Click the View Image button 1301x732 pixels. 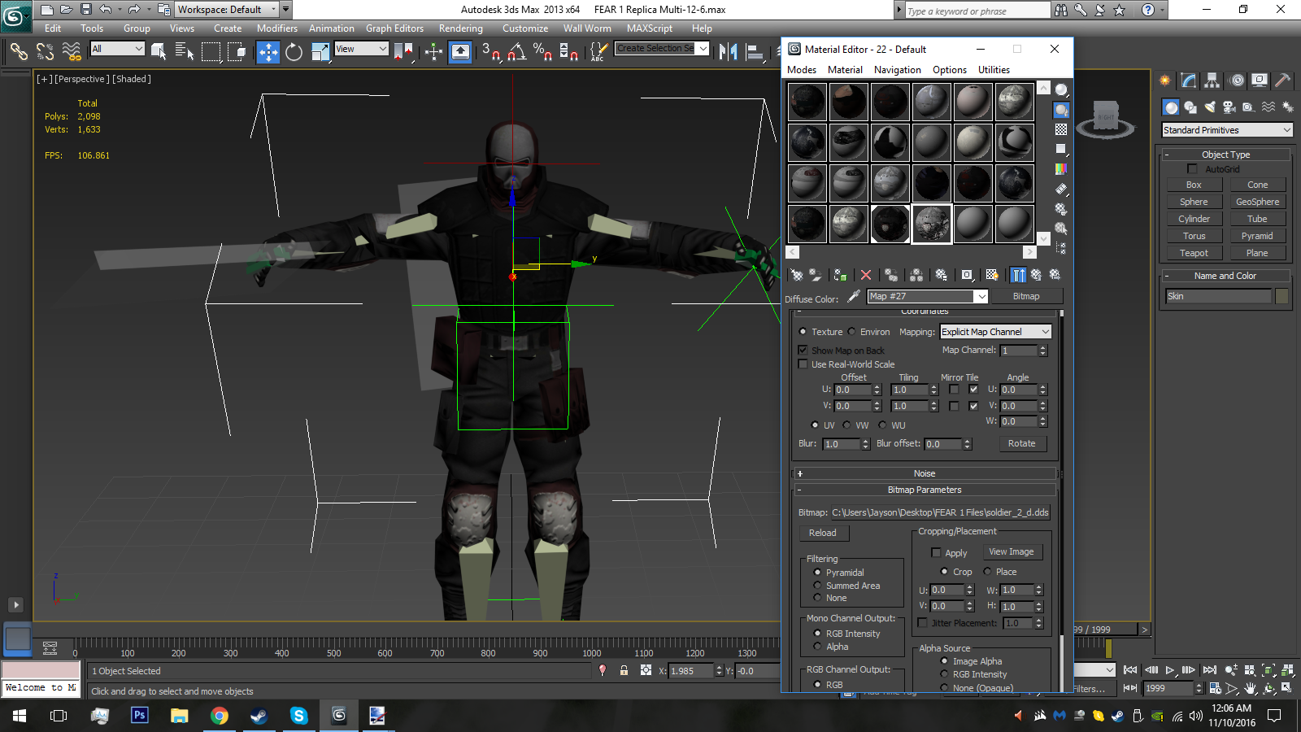(1012, 551)
